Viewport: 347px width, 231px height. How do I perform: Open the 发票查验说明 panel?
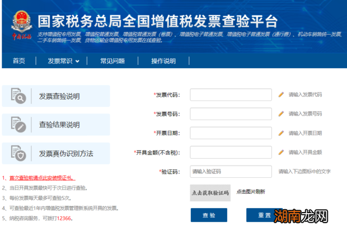point(56,96)
